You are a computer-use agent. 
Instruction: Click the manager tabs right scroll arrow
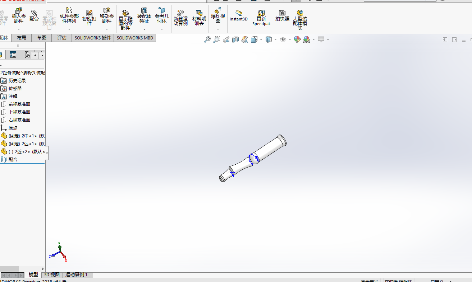(42, 55)
